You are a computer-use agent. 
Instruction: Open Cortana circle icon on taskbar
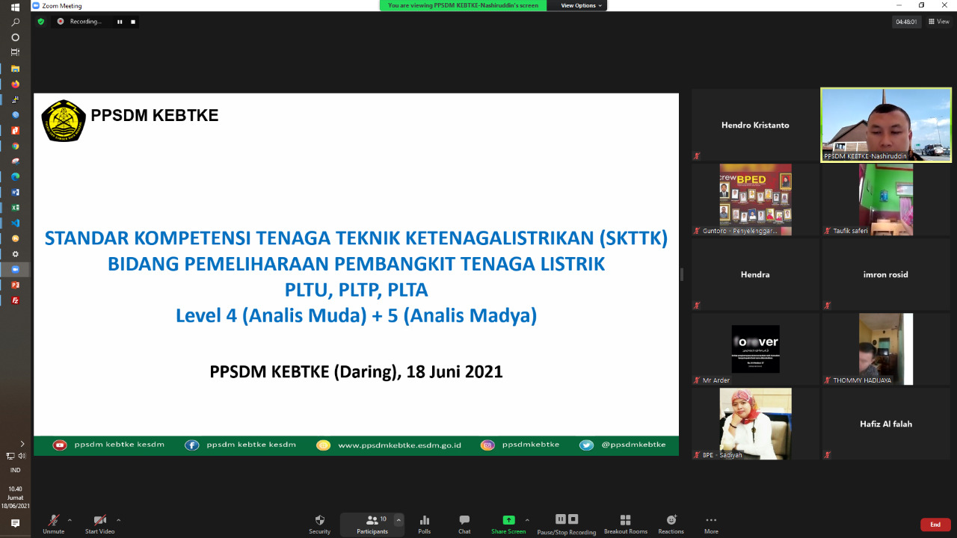pos(15,37)
